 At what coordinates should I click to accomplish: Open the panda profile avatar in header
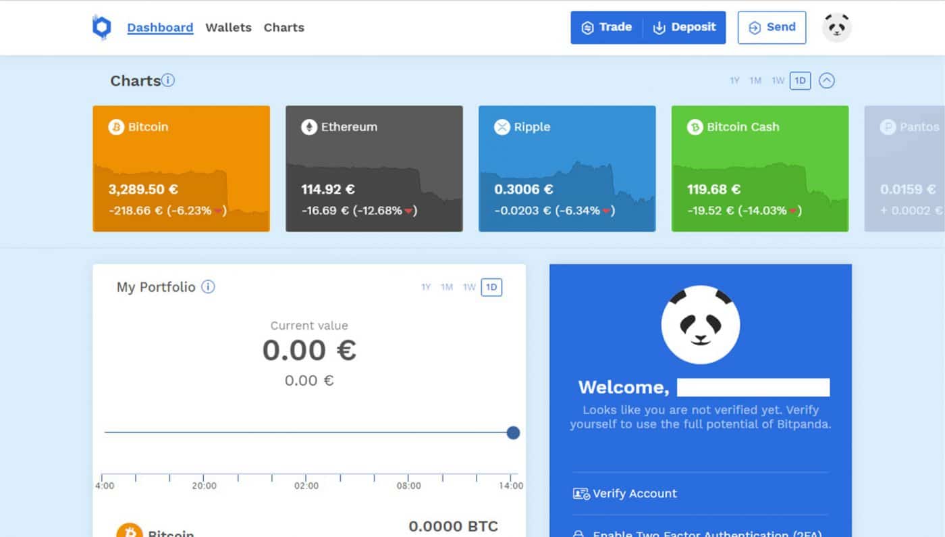(836, 28)
